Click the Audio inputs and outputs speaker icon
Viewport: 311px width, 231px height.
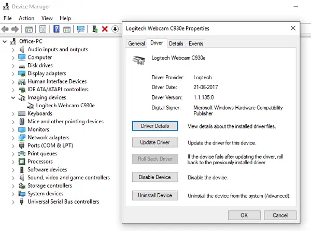pos(22,49)
